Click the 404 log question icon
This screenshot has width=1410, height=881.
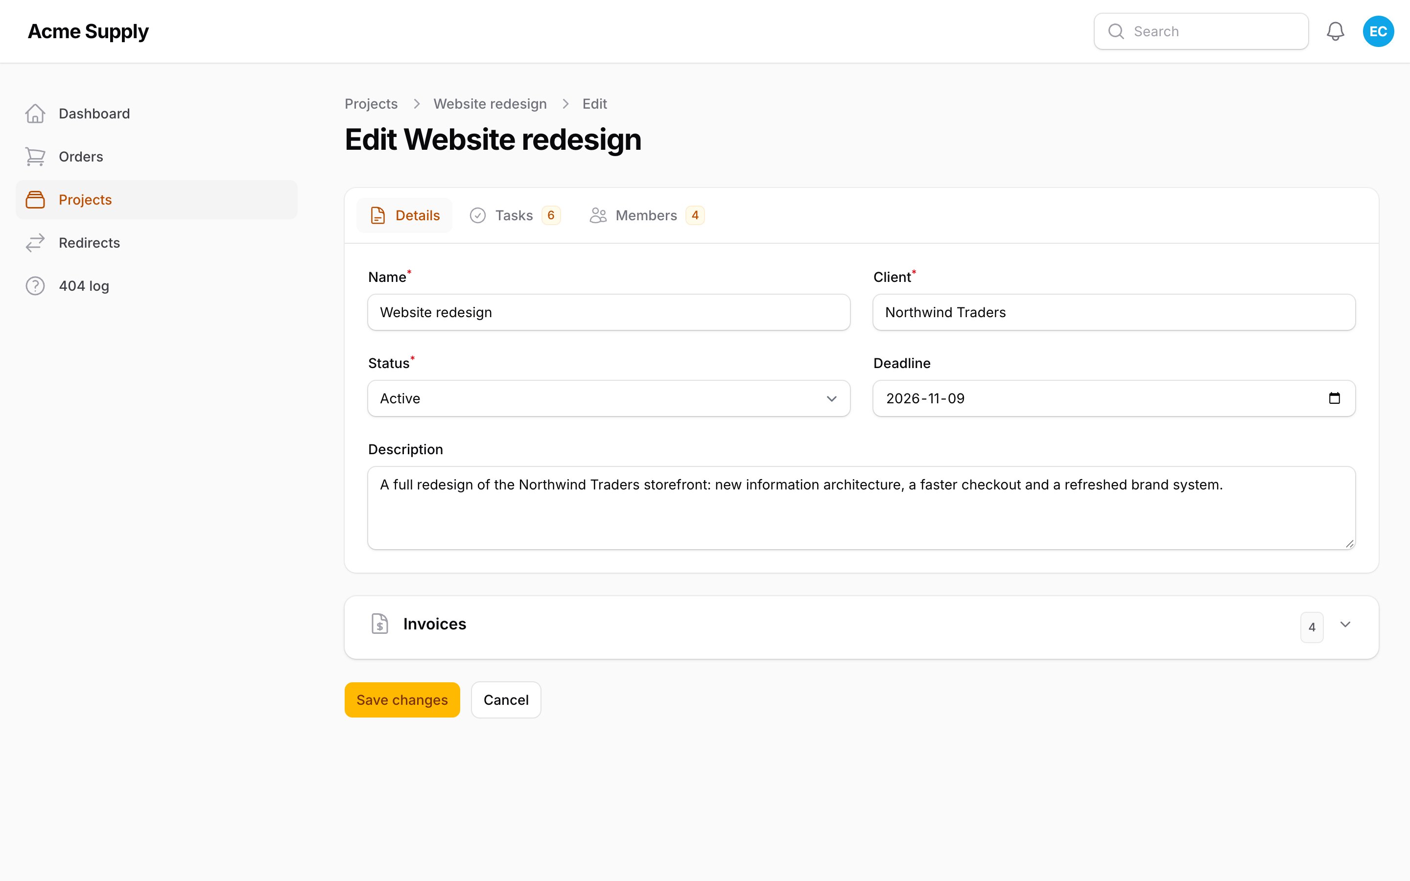pos(35,286)
